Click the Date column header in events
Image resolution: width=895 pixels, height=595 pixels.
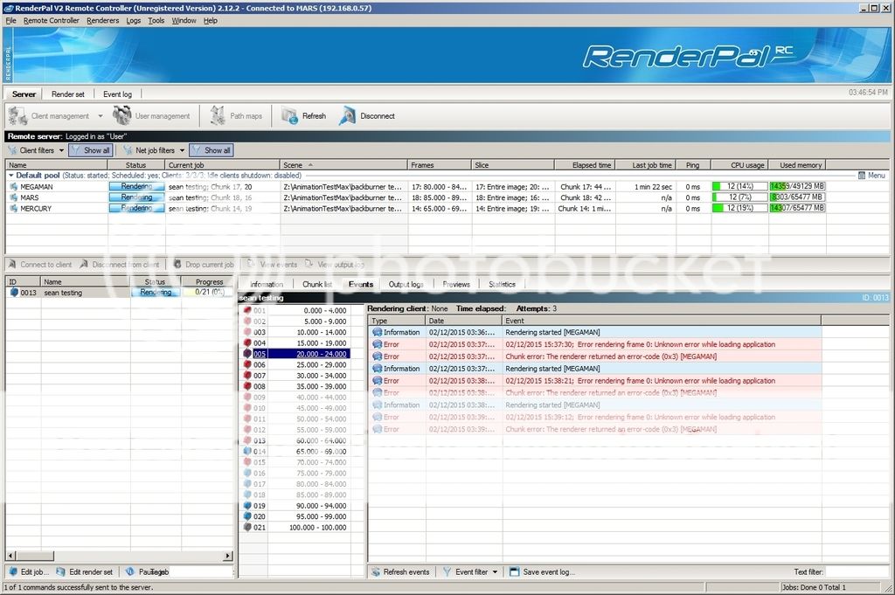[463, 321]
